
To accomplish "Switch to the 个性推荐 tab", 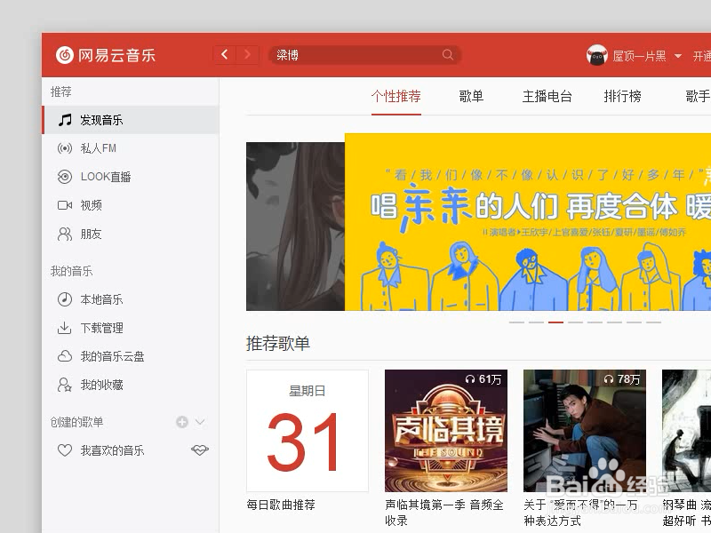I will (x=395, y=96).
